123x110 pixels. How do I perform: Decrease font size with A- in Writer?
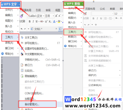(x=60, y=16)
